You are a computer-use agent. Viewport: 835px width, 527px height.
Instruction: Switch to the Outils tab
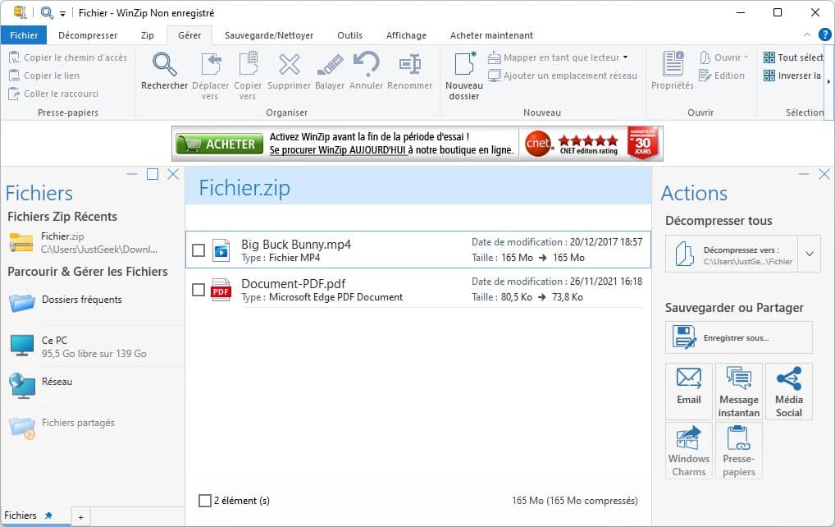tap(350, 35)
